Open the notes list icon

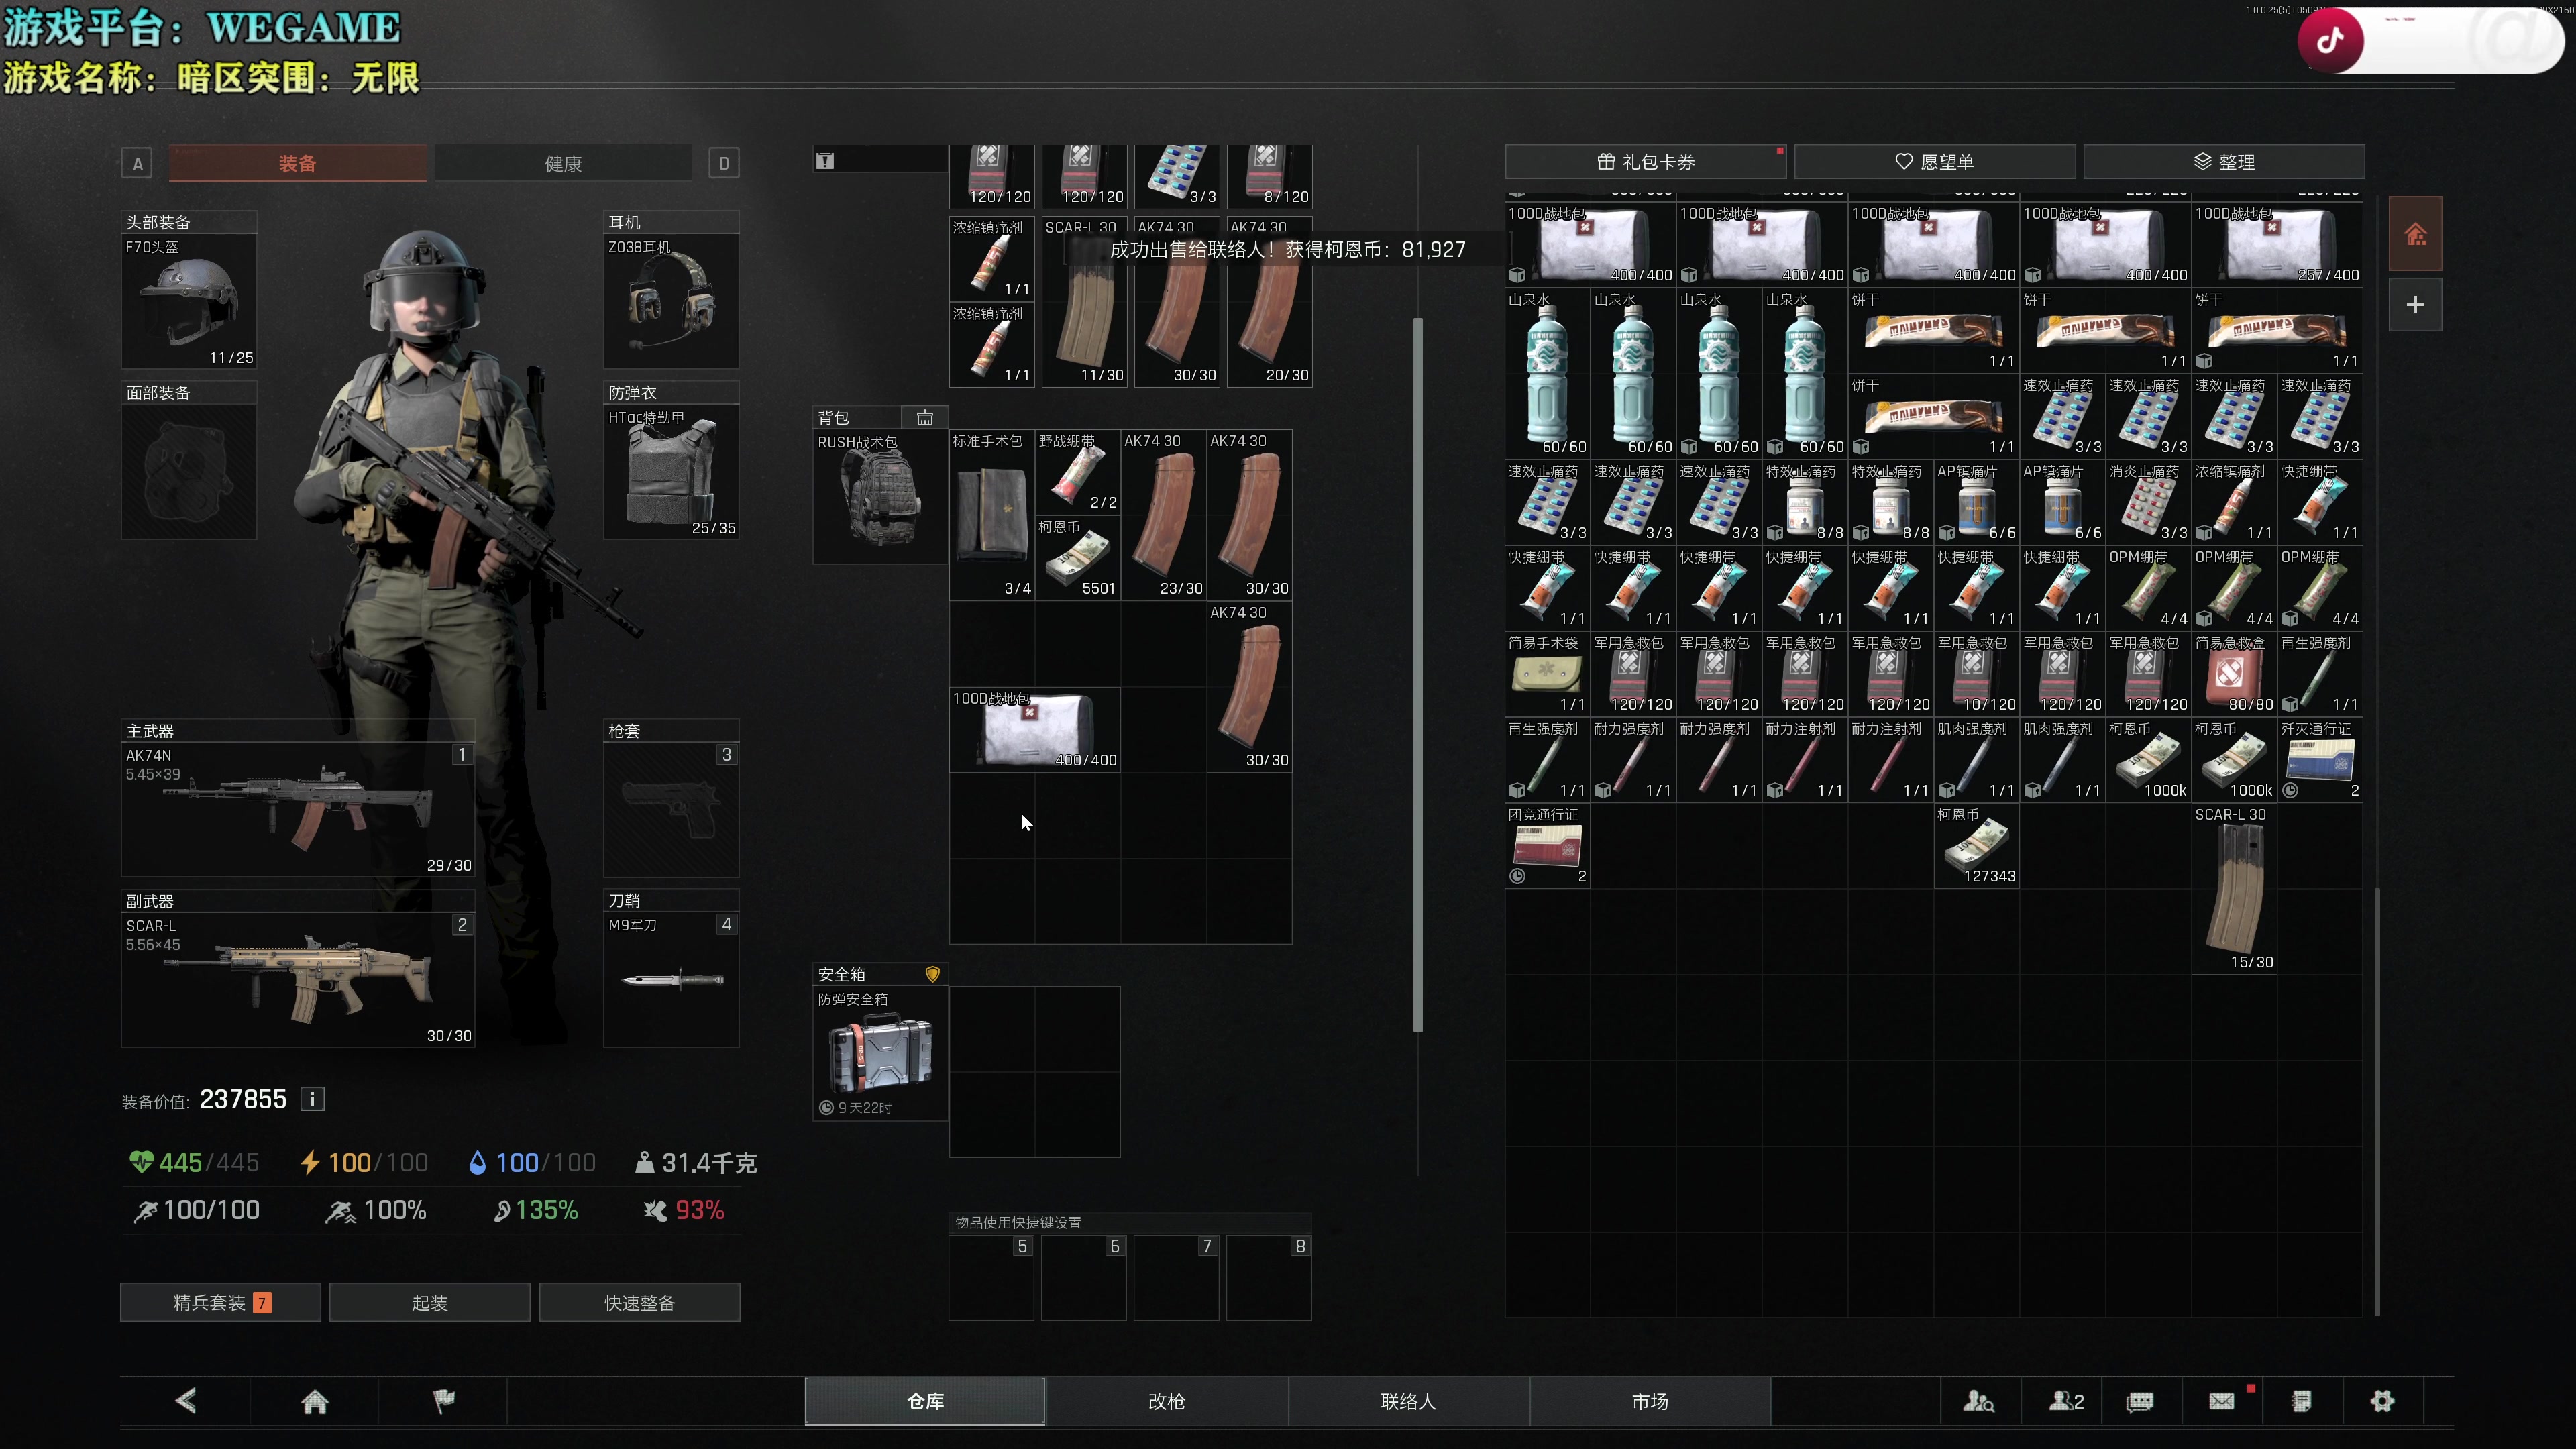coord(2301,1401)
